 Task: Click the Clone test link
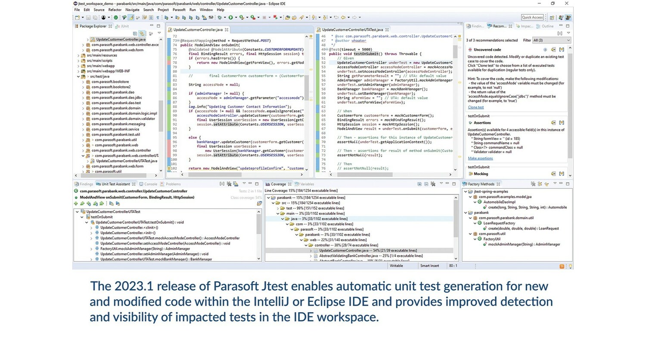[475, 107]
